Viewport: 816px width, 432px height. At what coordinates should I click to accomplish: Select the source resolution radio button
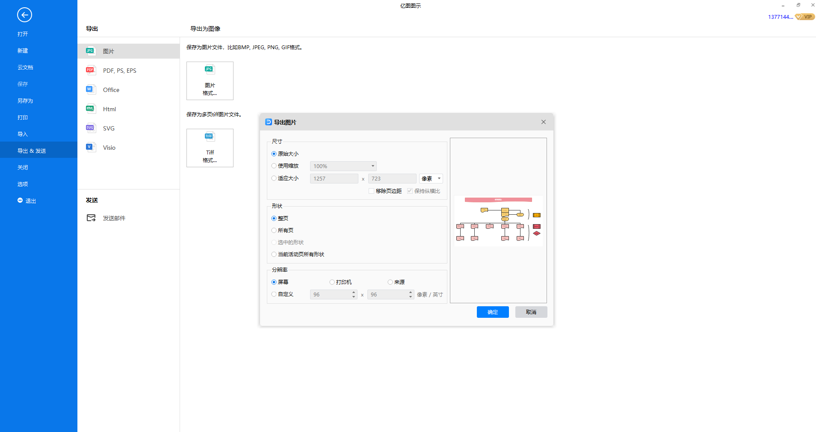pos(390,282)
